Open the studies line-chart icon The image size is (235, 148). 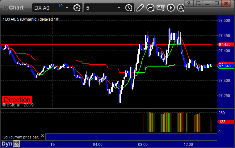[150, 8]
